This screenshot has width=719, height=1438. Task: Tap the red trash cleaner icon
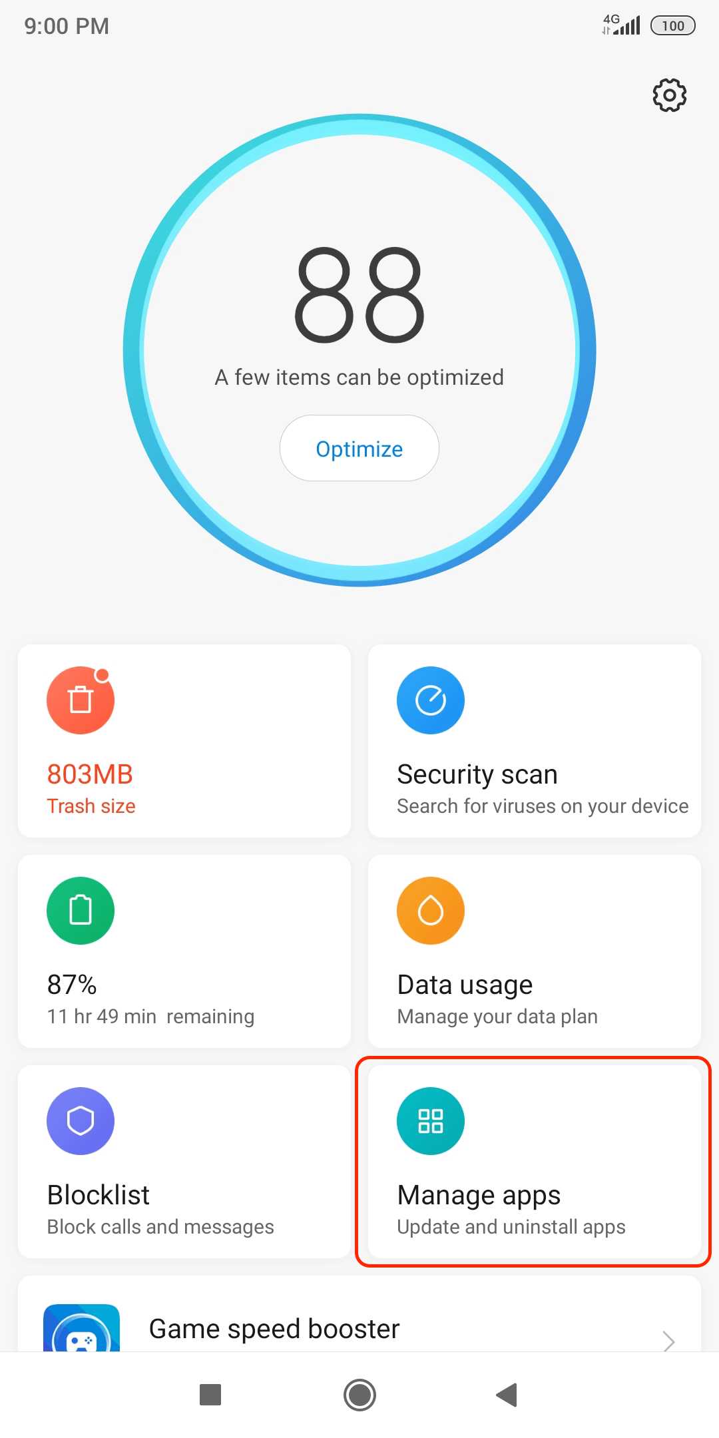coord(81,700)
